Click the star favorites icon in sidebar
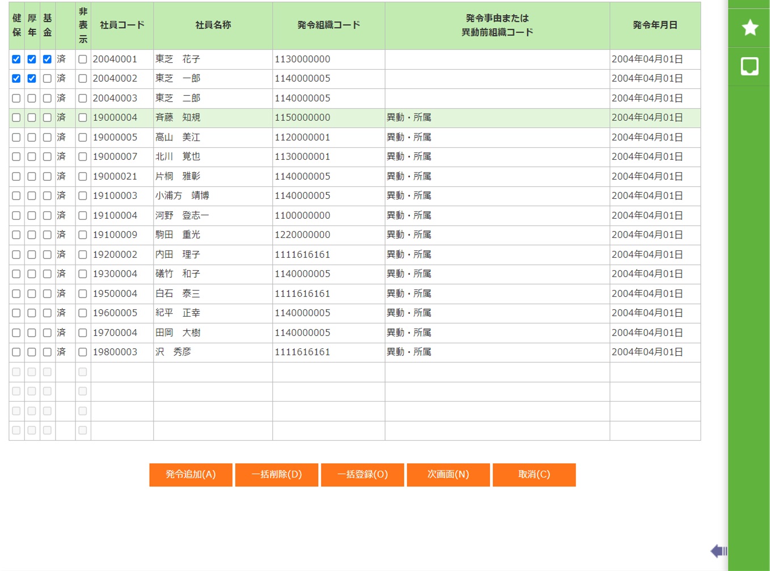 (x=750, y=28)
